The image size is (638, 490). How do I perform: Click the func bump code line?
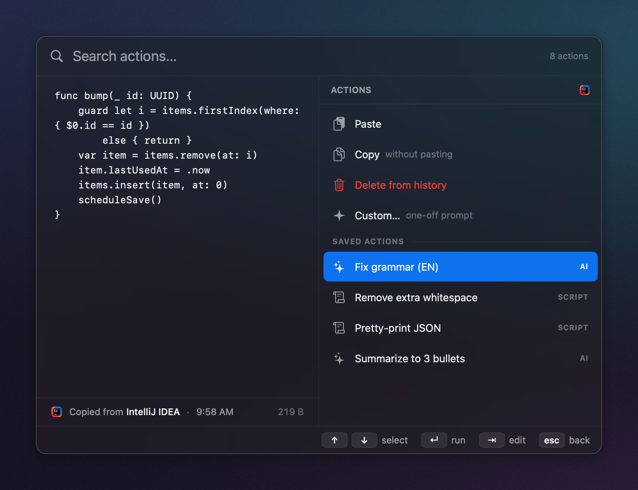coord(123,96)
